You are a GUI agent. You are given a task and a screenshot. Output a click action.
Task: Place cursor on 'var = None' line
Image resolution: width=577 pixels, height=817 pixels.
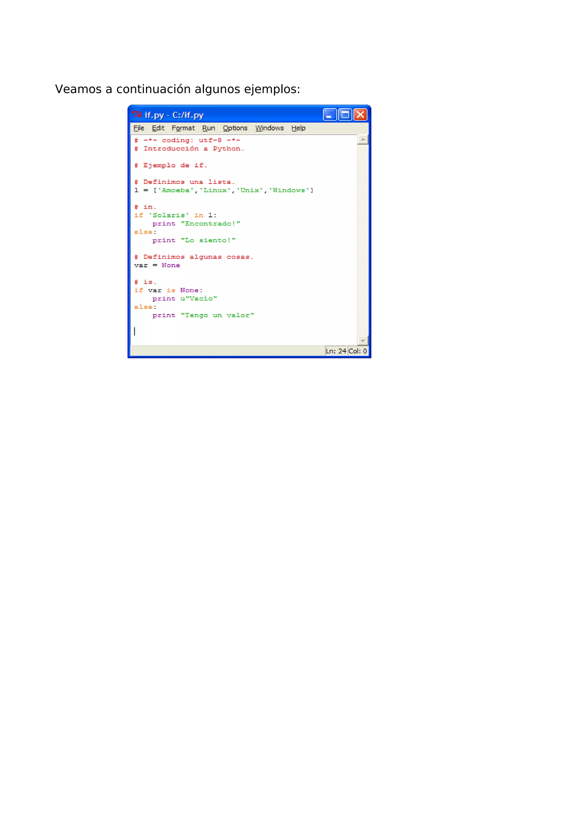coord(157,266)
